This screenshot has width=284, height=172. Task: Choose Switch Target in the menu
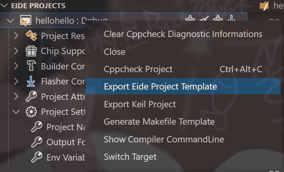(x=130, y=157)
